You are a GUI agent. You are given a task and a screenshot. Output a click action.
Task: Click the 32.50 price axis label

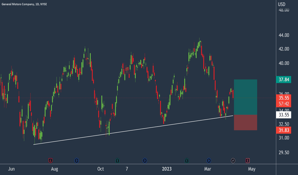284,124
